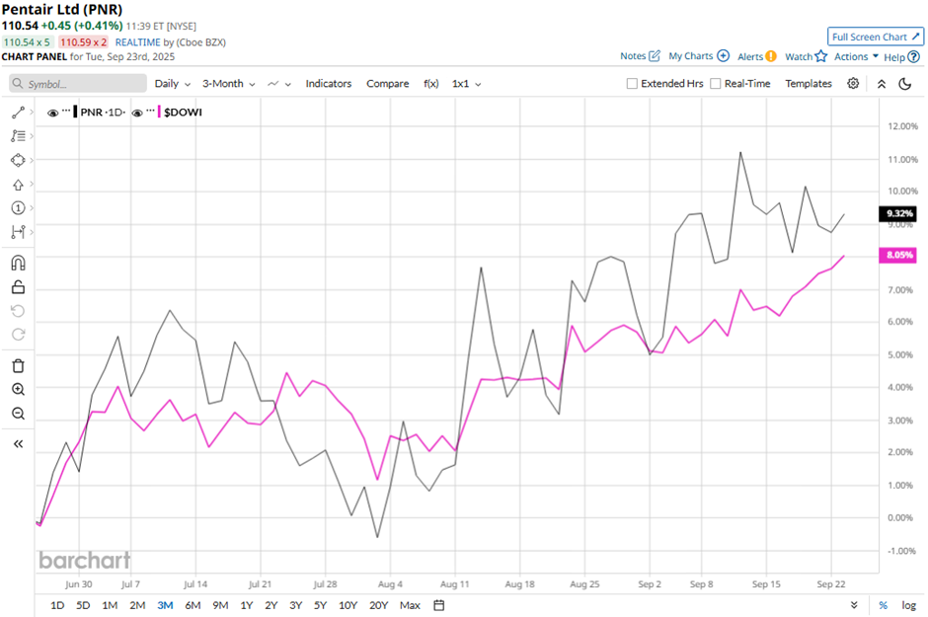The image size is (928, 617).
Task: Expand the bottom panel double chevron
Action: coord(854,605)
